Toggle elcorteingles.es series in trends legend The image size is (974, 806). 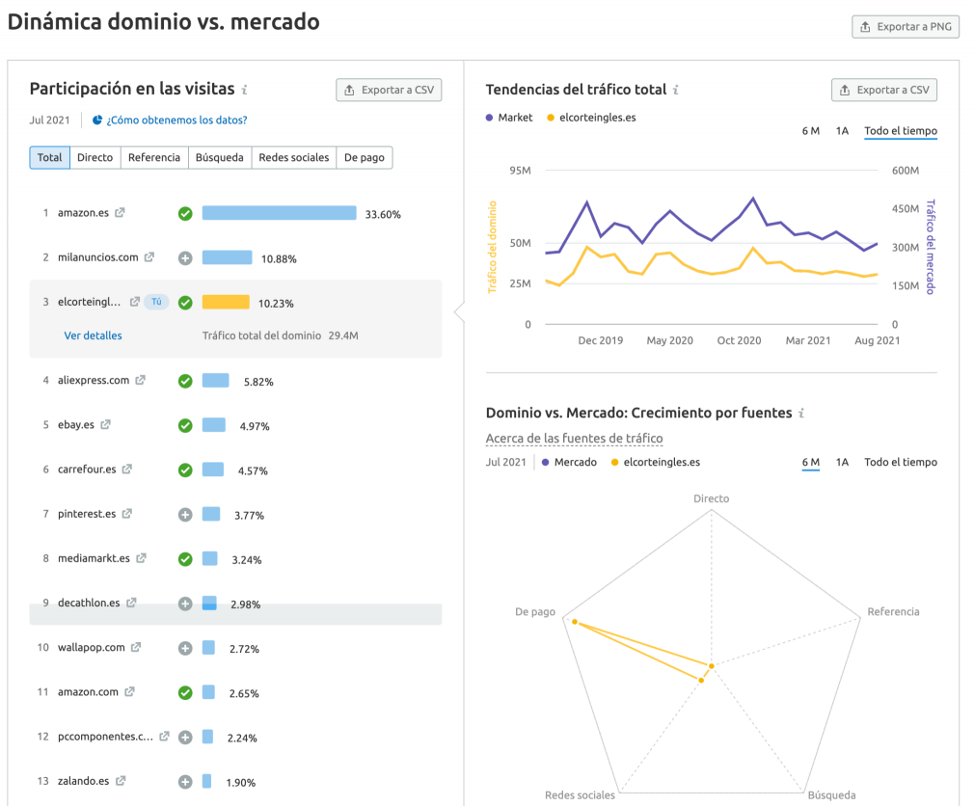click(x=591, y=118)
